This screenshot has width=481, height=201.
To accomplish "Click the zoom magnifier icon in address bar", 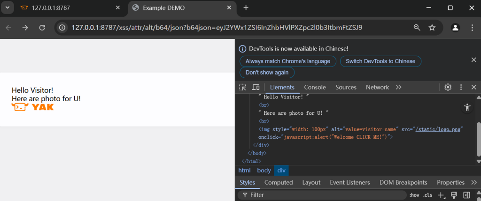I will [417, 28].
